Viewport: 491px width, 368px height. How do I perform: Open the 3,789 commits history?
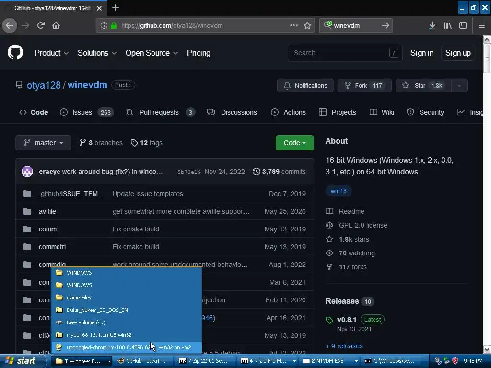[x=280, y=172]
